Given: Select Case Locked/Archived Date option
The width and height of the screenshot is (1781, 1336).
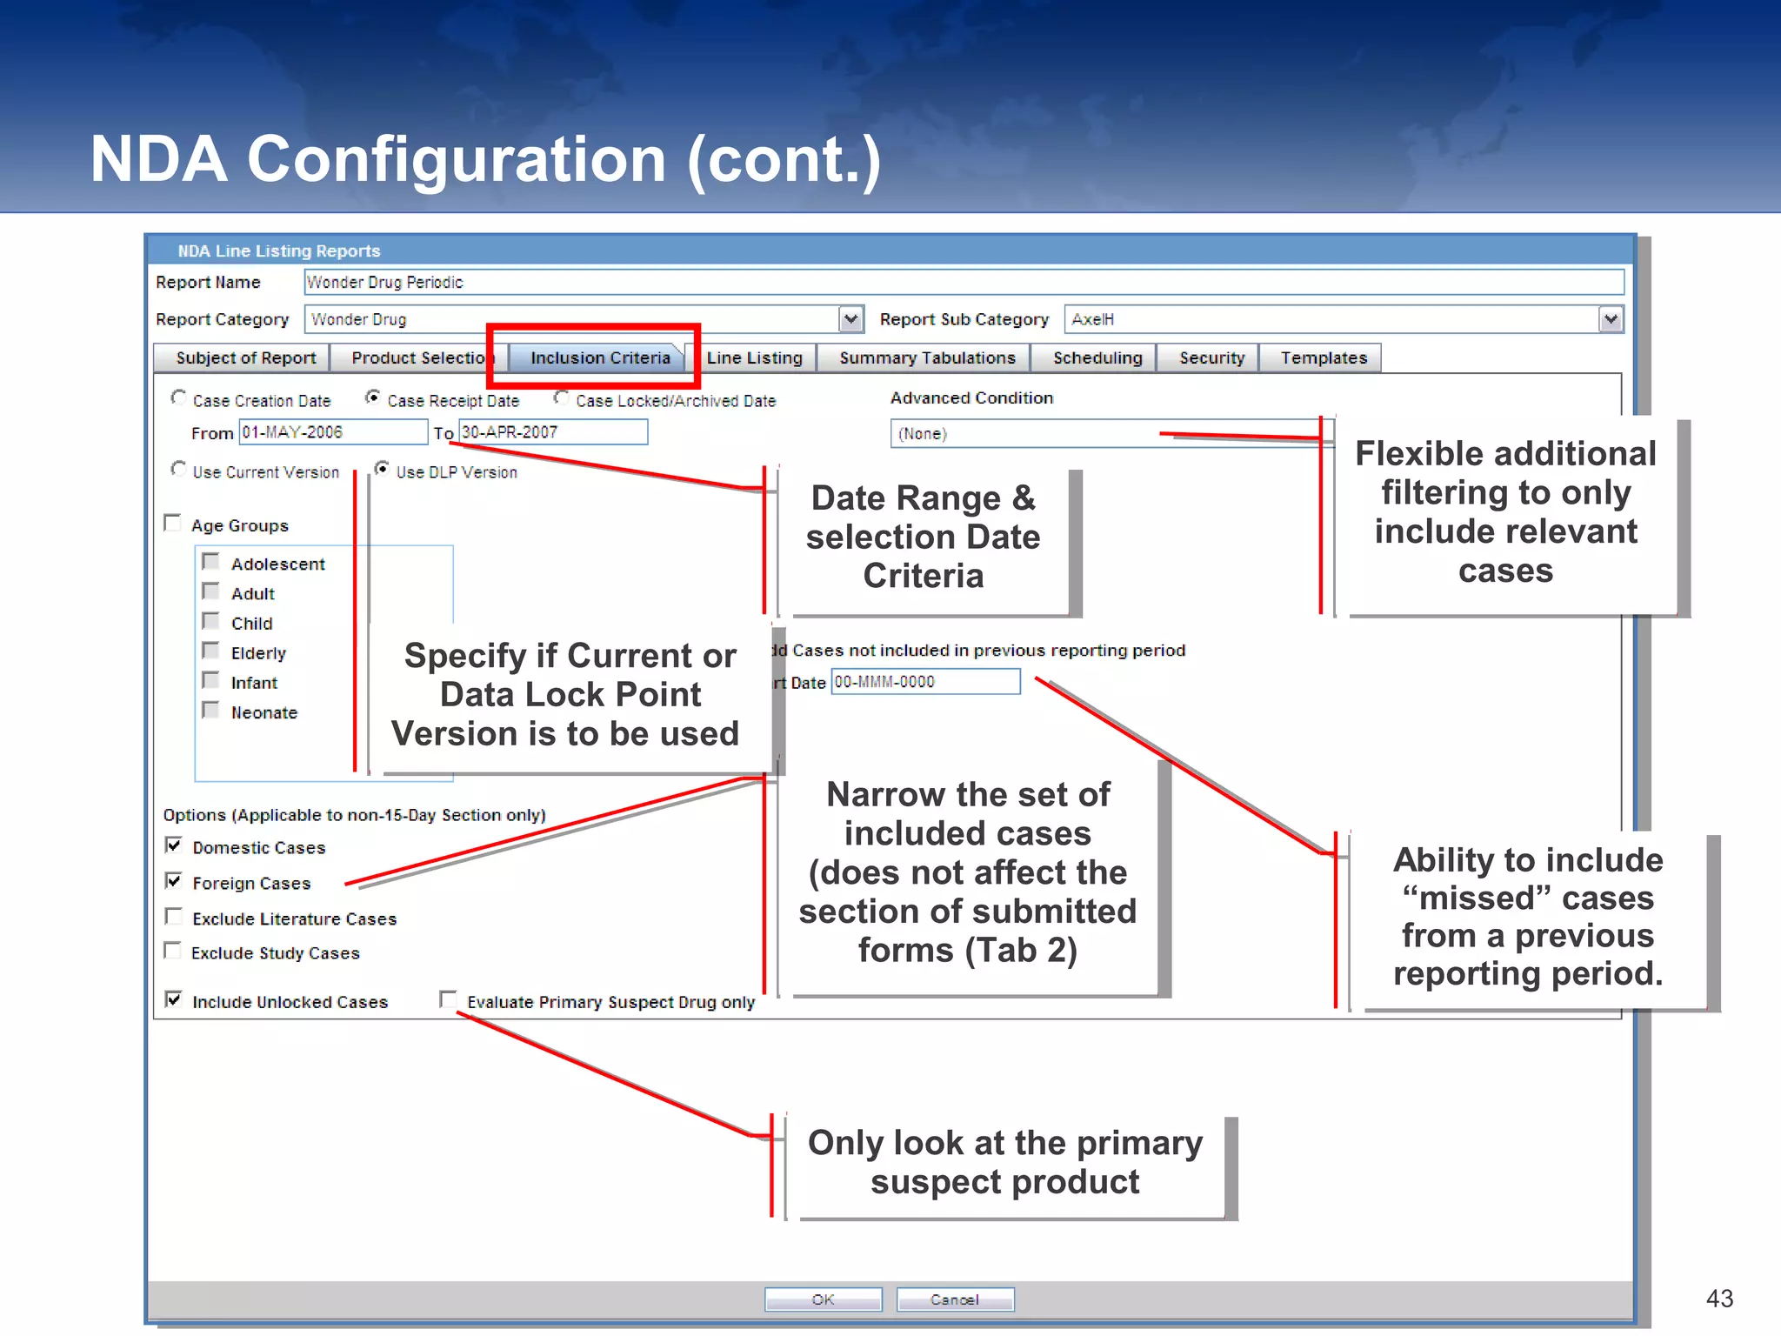Looking at the screenshot, I should 562,397.
